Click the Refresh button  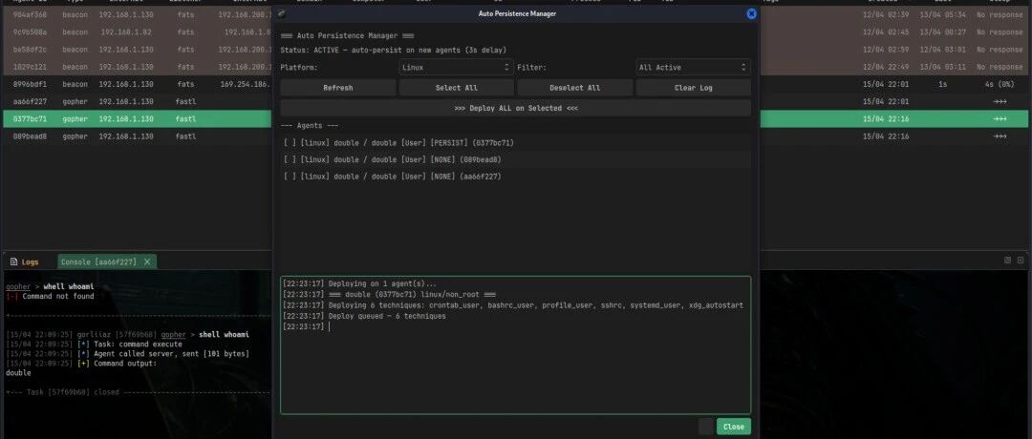pyautogui.click(x=337, y=88)
